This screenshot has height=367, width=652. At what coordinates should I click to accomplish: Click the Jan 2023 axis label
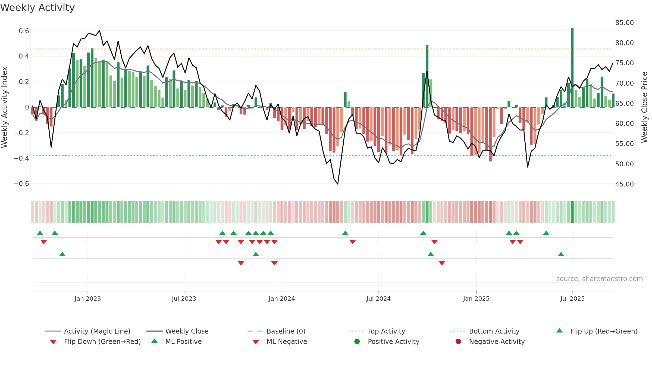(x=88, y=298)
